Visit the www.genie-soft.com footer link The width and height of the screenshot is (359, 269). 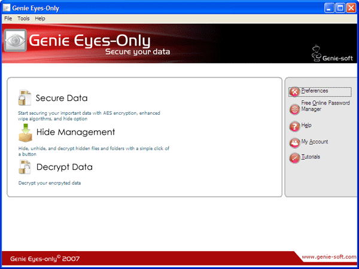(329, 257)
